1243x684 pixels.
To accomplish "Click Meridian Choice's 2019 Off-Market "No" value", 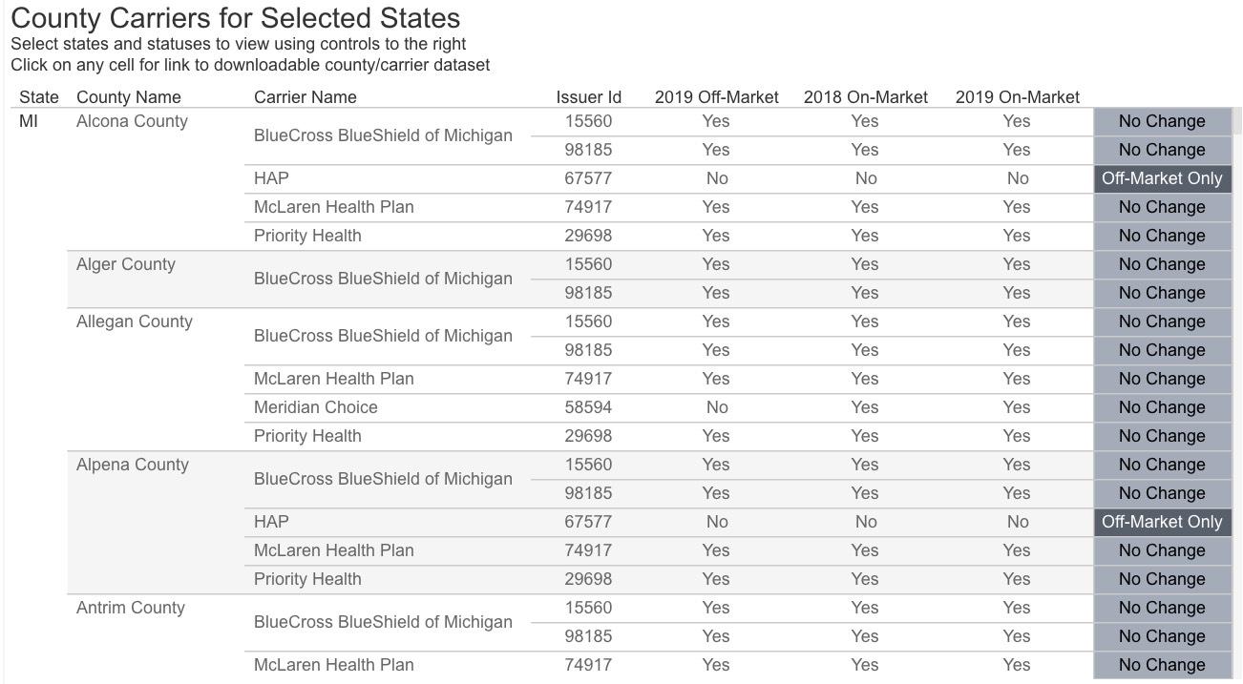I will 716,407.
